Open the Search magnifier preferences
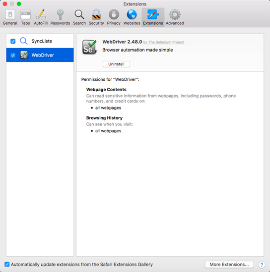Image resolution: width=270 pixels, height=272 pixels. pos(79,17)
